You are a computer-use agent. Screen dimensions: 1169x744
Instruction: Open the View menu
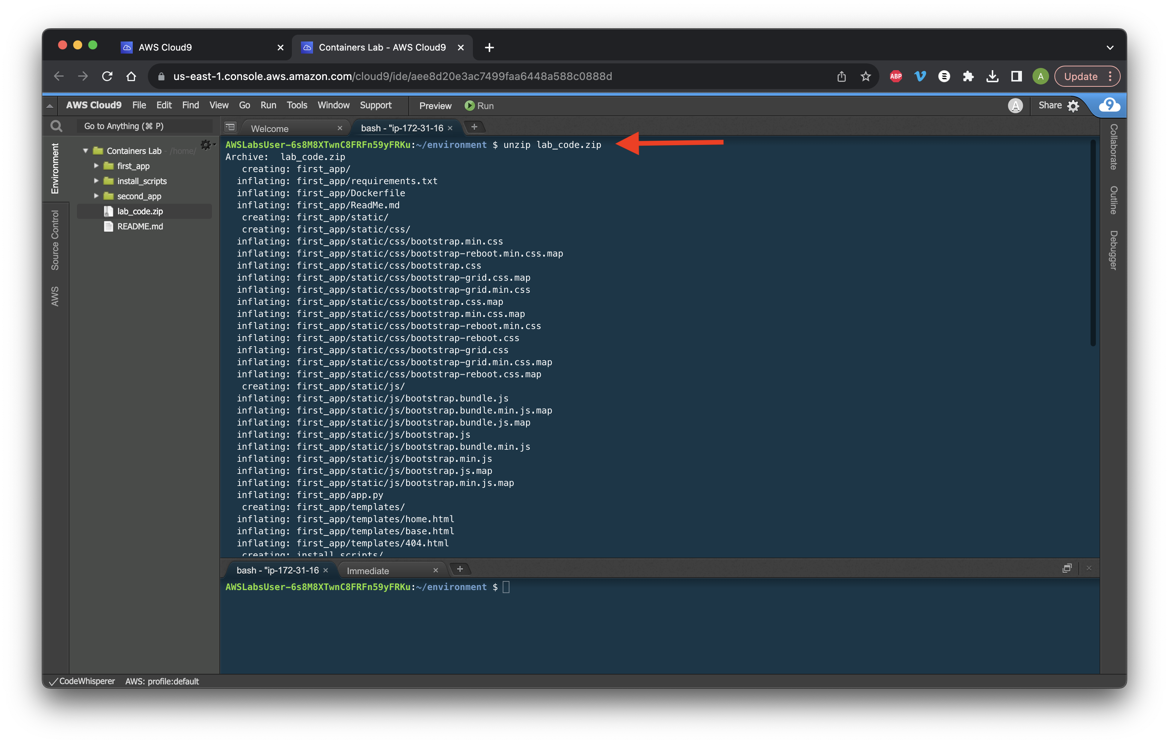pos(218,105)
